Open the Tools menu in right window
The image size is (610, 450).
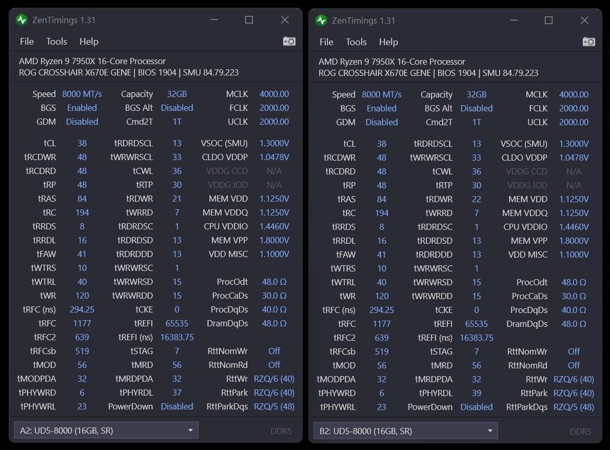[356, 42]
